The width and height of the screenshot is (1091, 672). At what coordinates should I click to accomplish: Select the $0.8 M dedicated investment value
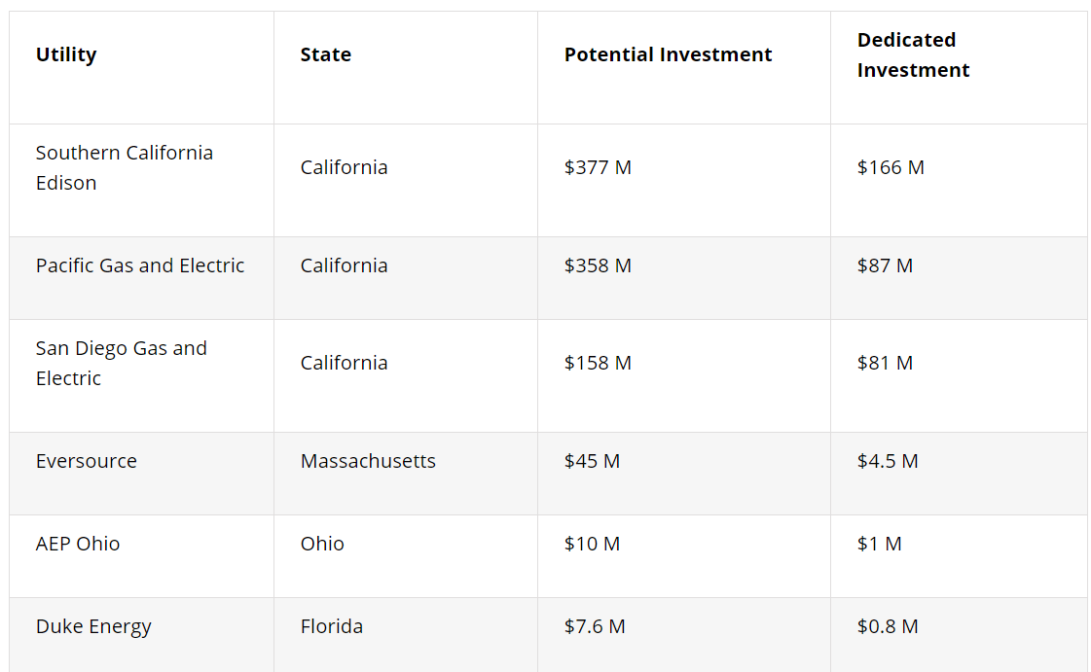click(888, 626)
